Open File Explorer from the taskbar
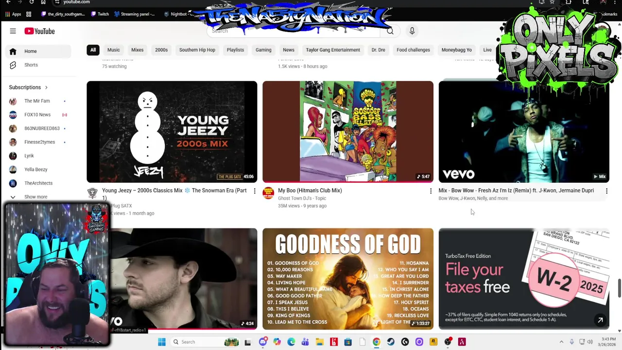Image resolution: width=622 pixels, height=350 pixels. tap(320, 342)
